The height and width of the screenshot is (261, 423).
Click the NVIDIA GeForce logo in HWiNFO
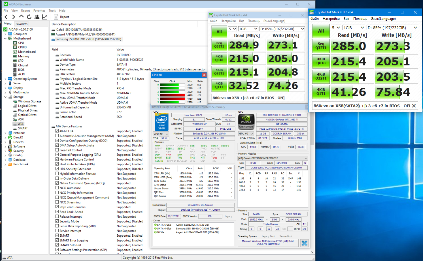point(246,122)
